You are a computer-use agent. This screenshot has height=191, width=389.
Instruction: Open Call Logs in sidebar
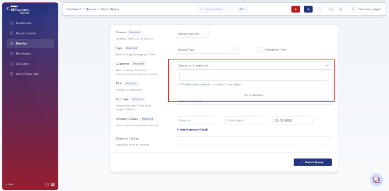[x=22, y=64]
